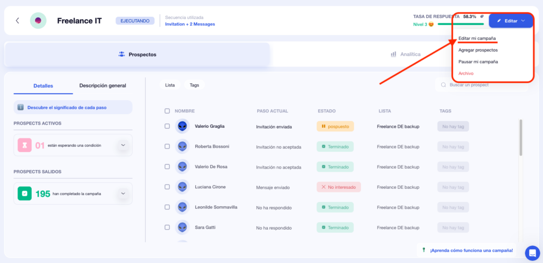This screenshot has width=543, height=263.
Task: Choose Editar mi campaña from menu
Action: [x=477, y=38]
